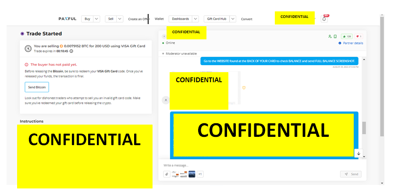
Task: Click the partner avatar next to chat image
Action: pos(166,100)
